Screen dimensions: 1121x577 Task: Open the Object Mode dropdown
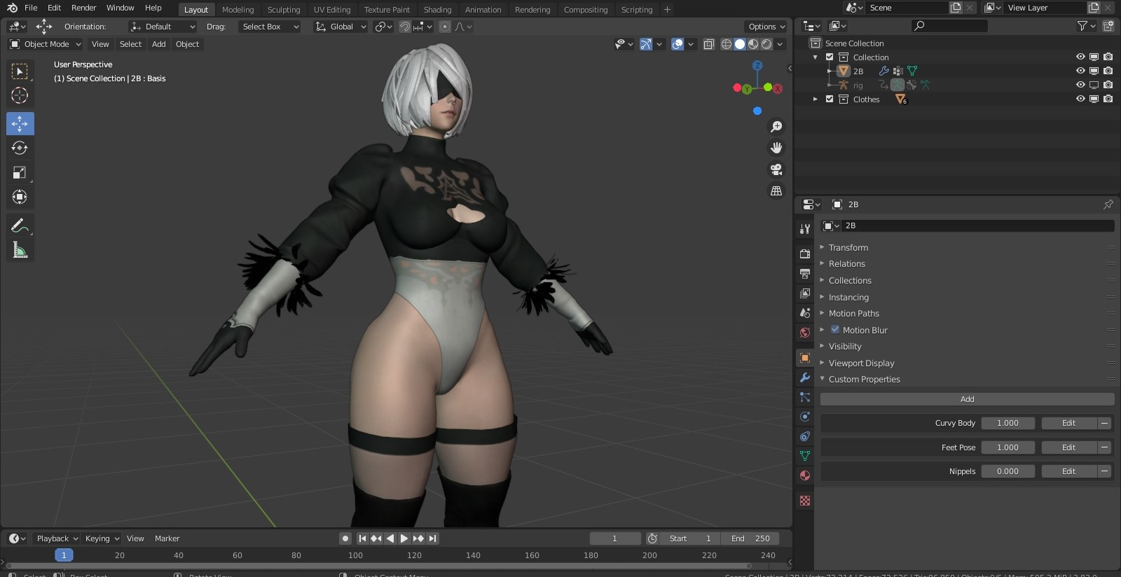(46, 44)
